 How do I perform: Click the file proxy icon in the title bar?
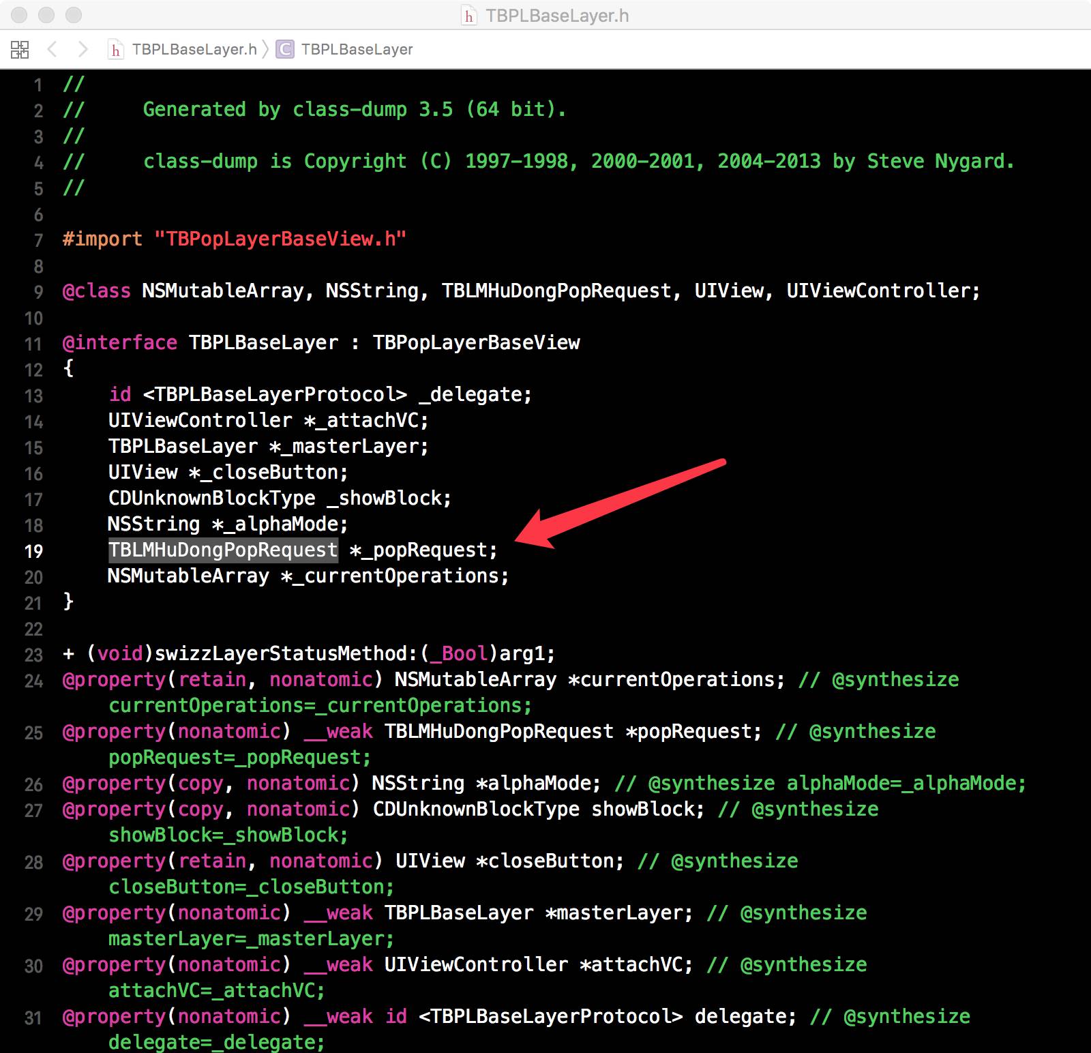[468, 16]
